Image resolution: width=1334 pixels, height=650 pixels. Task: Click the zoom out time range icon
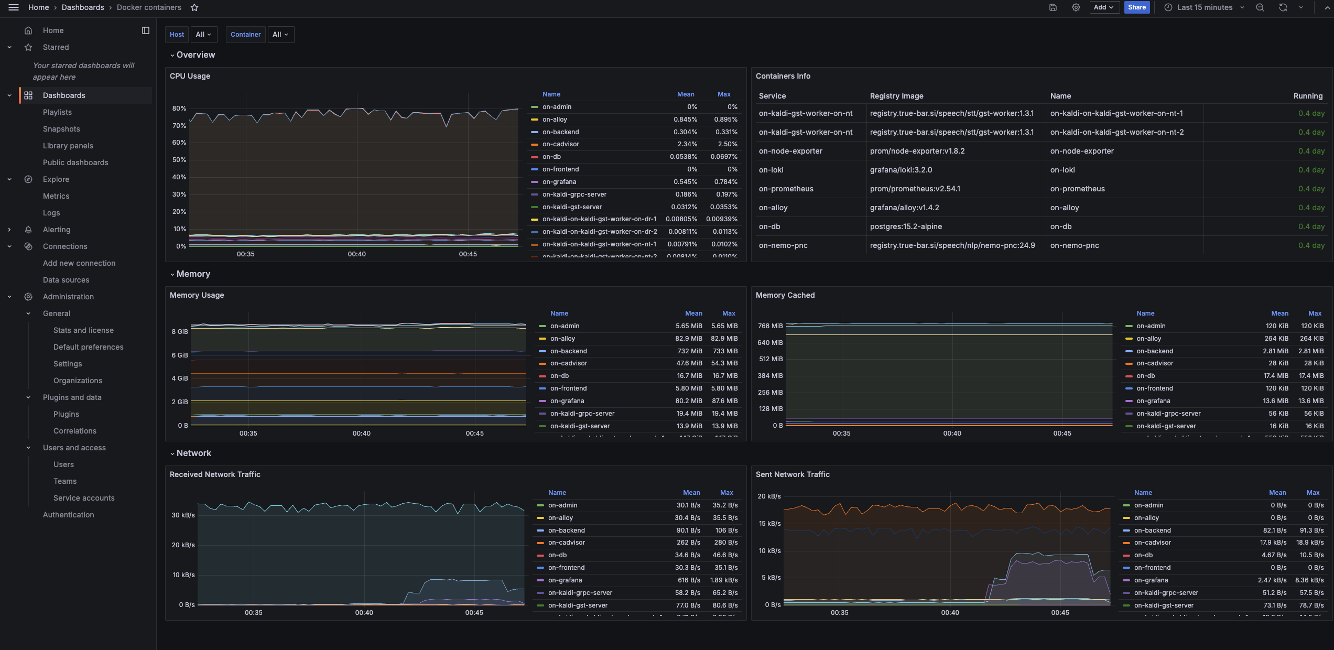coord(1260,7)
